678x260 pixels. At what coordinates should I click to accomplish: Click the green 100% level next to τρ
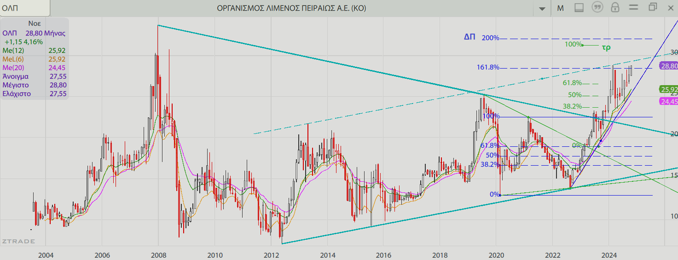click(x=574, y=45)
